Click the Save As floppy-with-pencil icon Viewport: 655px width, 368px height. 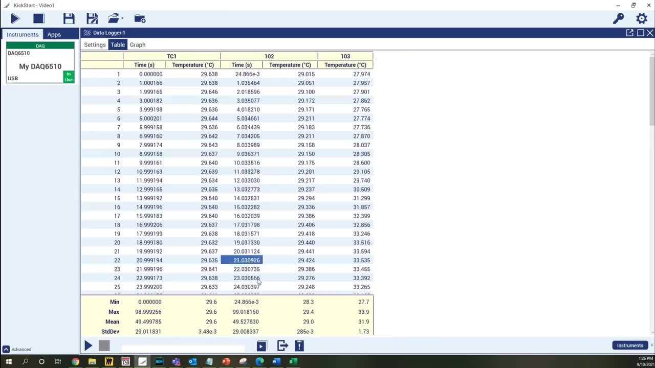pos(92,19)
